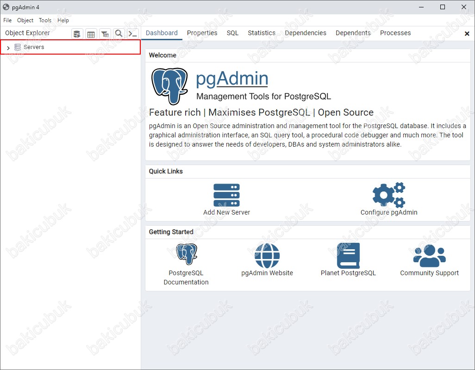The height and width of the screenshot is (370, 475).
Task: Click the Filtered Rows toolbar icon
Action: (105, 34)
